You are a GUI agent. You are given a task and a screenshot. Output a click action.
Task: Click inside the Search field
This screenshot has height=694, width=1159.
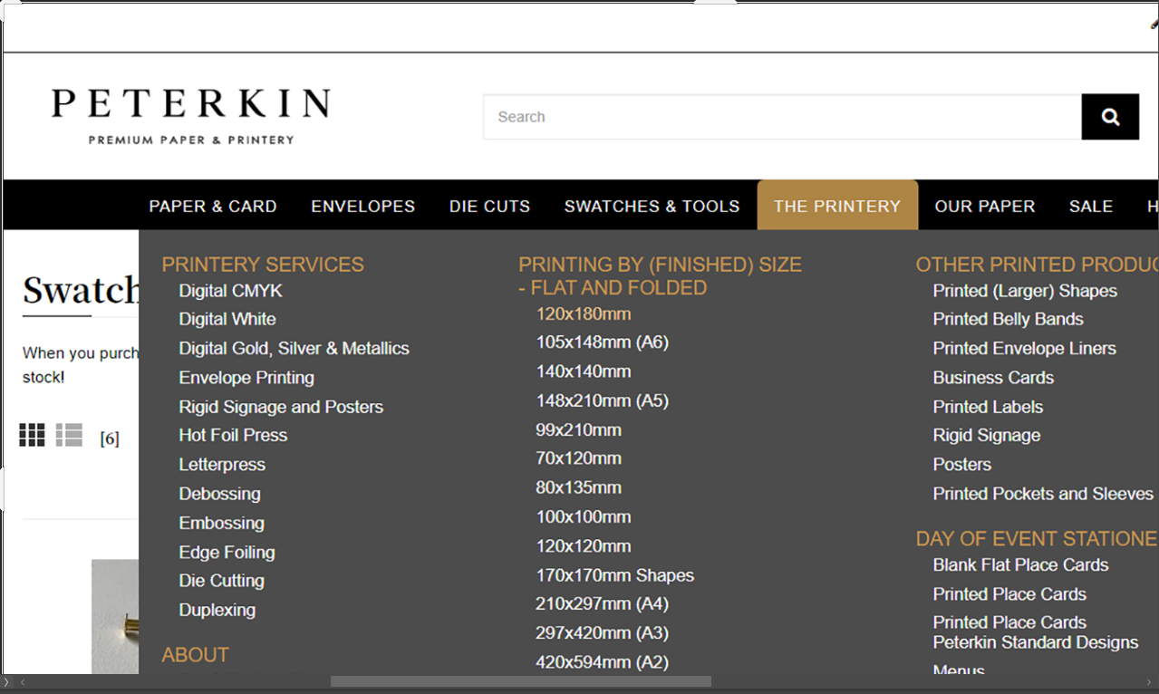[781, 117]
